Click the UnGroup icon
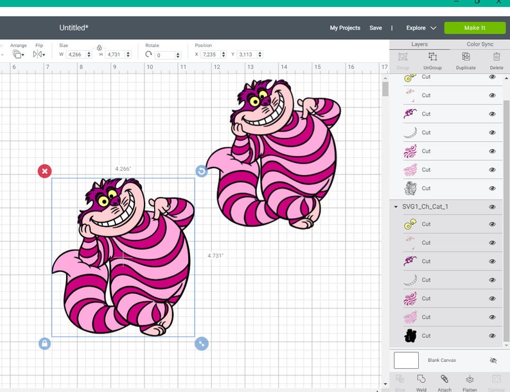 (x=432, y=57)
